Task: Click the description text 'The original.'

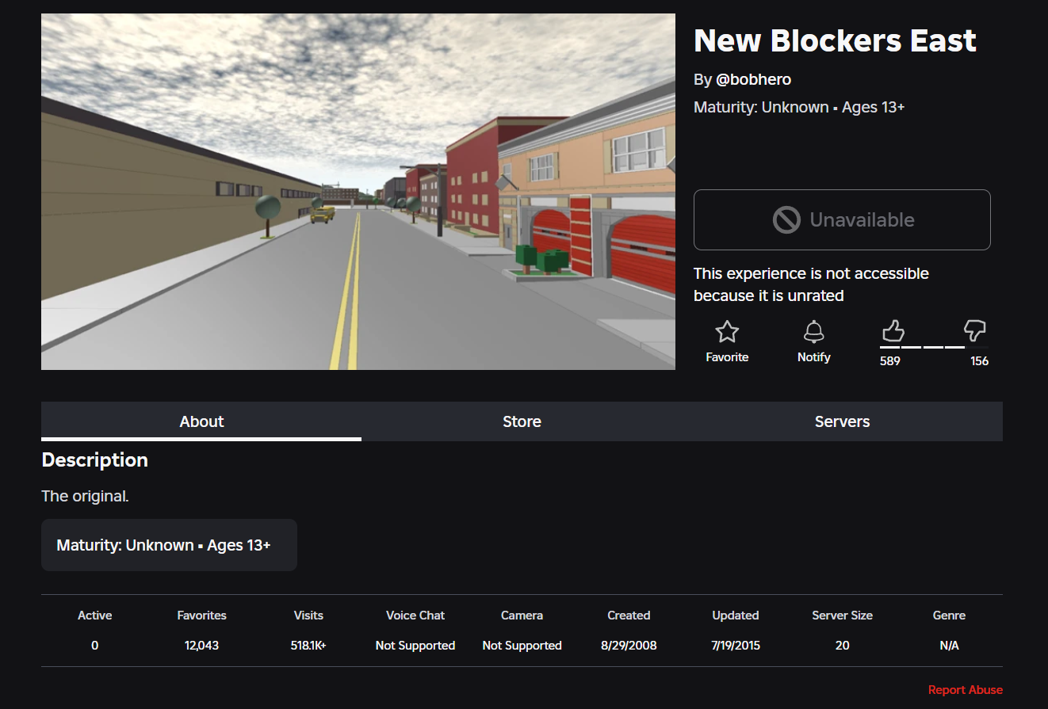Action: click(85, 497)
